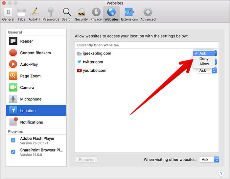Toggle the Adobe Flash Player checkbox
Screen dimensions: 230x179
13,140
